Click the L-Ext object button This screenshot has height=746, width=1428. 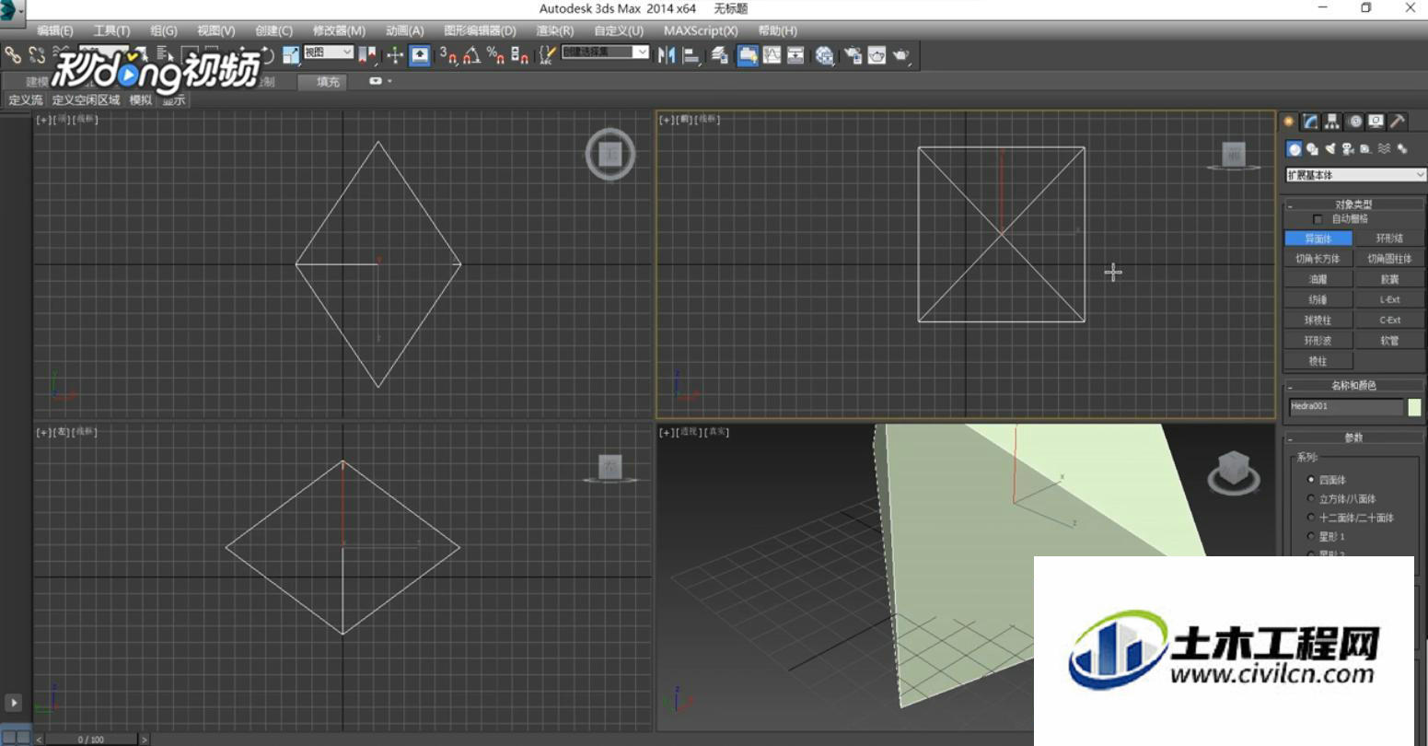1389,299
